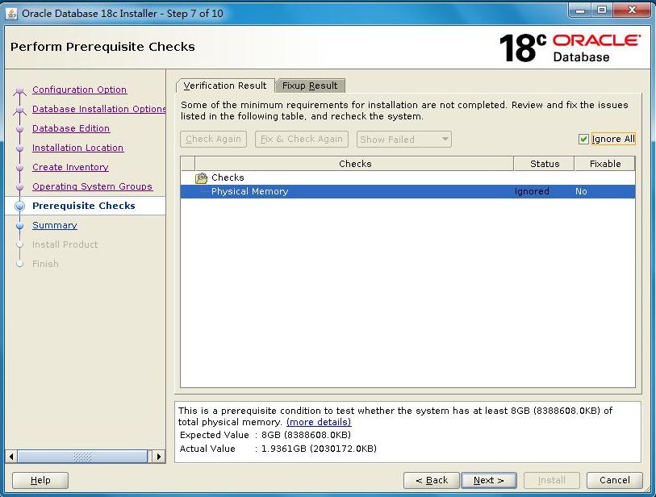
Task: Proceed with the Next button
Action: (x=489, y=480)
